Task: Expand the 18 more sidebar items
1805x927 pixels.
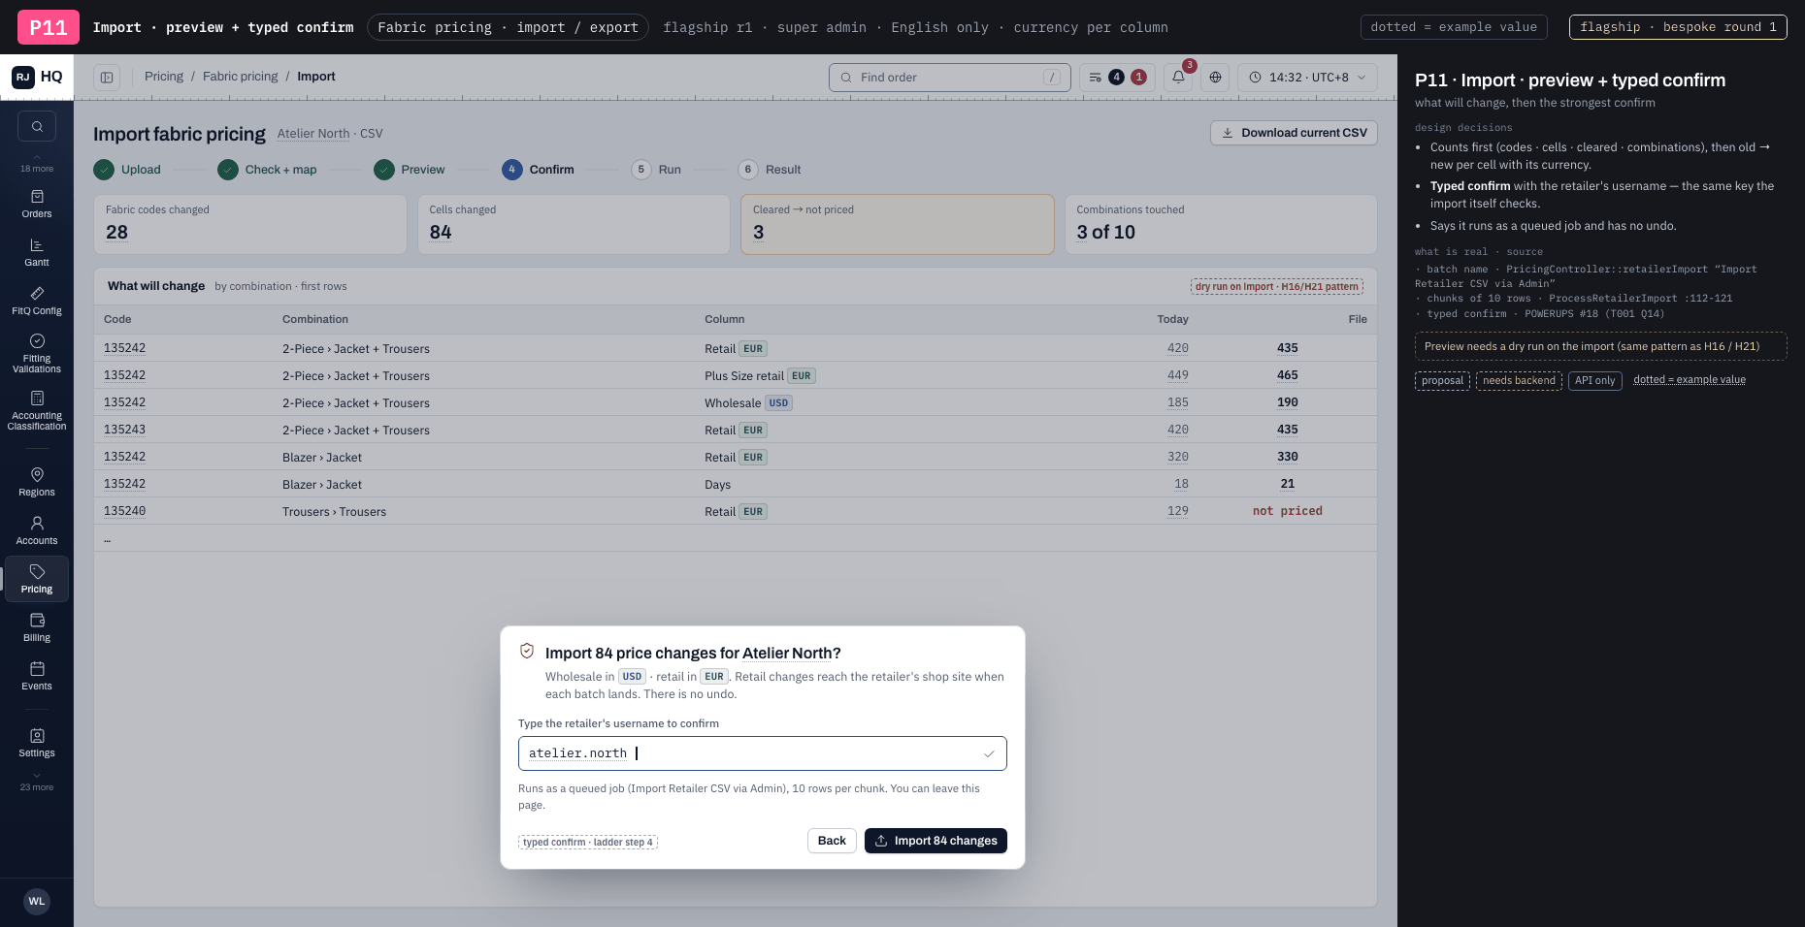Action: [37, 164]
